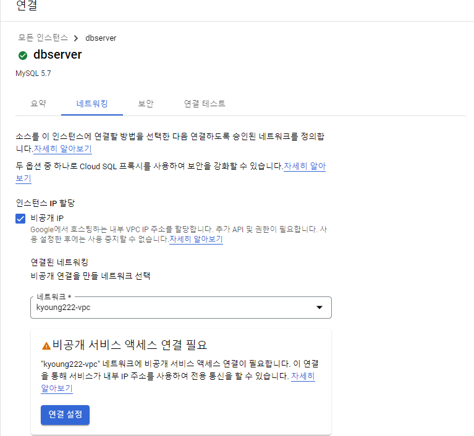The height and width of the screenshot is (436, 474).
Task: Click the 연결 page header text
Action: coord(27,5)
